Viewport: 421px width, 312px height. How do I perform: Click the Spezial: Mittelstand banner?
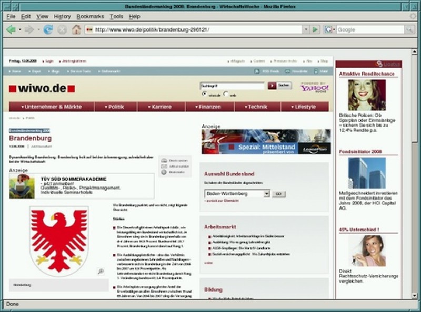point(266,142)
